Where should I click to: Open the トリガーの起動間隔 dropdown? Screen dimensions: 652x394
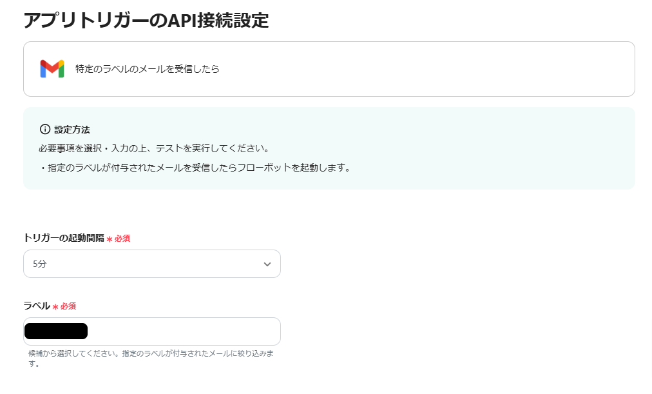151,264
